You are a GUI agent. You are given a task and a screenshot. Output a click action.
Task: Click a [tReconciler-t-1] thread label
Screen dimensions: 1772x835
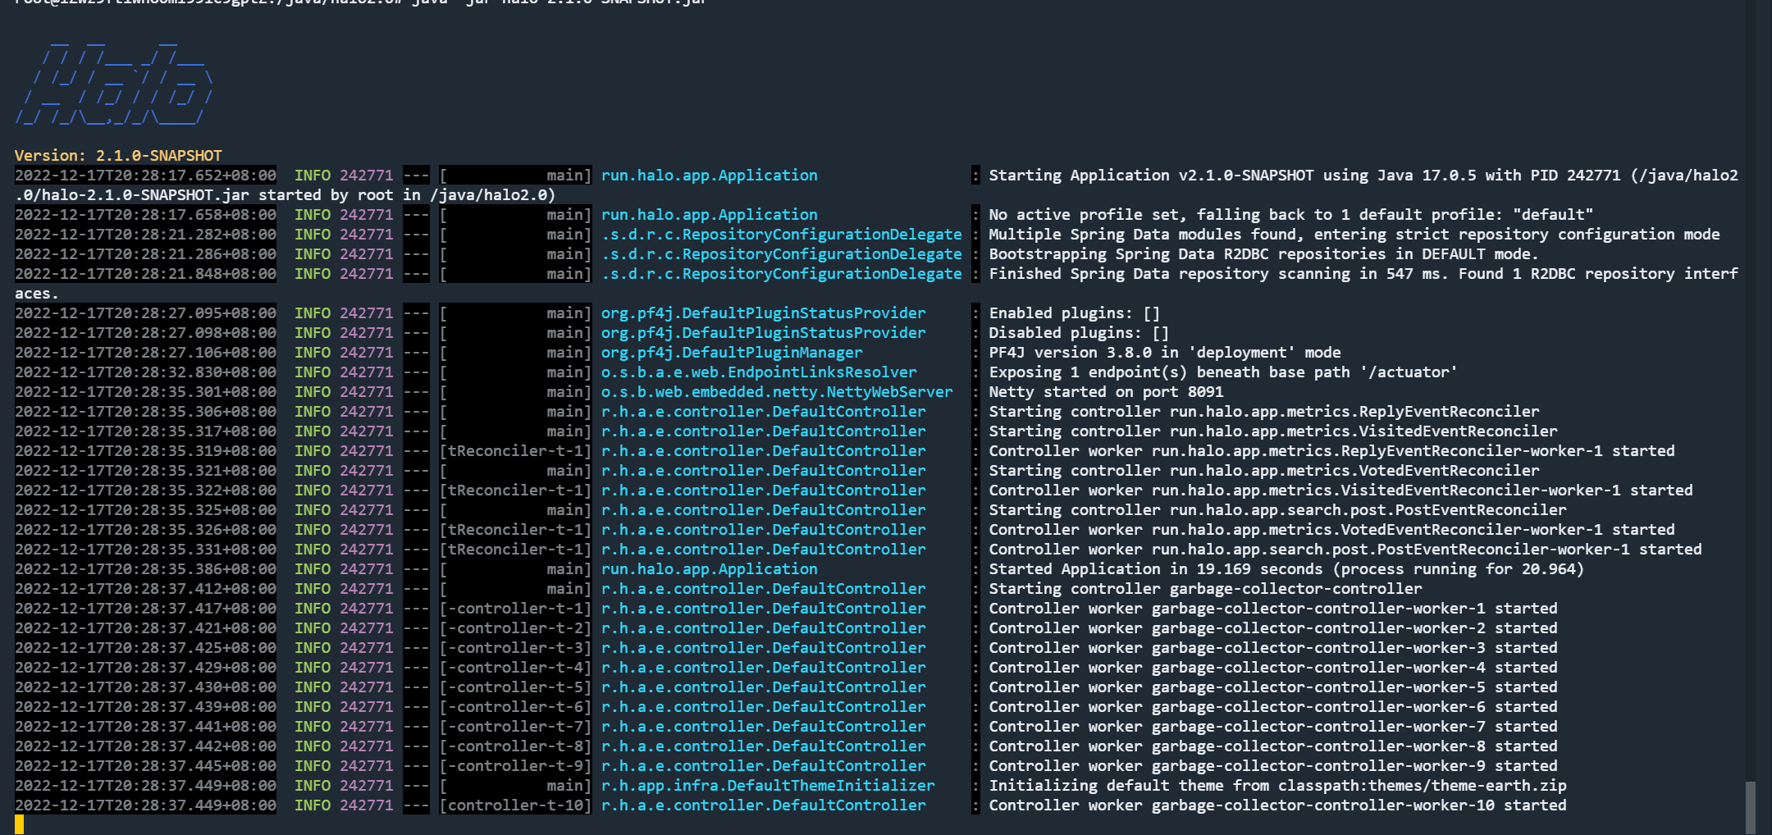[516, 450]
